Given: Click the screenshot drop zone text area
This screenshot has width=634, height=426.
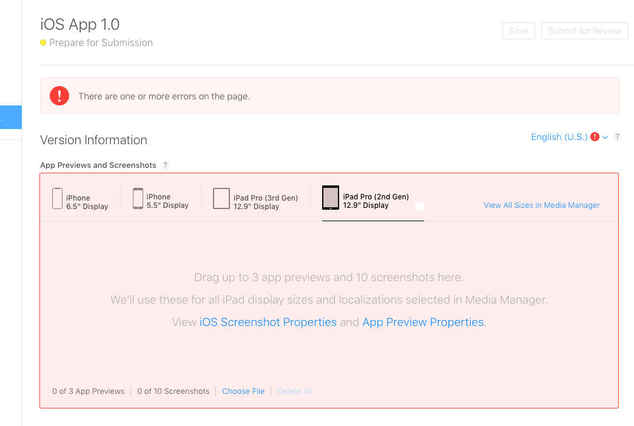Looking at the screenshot, I should point(328,278).
